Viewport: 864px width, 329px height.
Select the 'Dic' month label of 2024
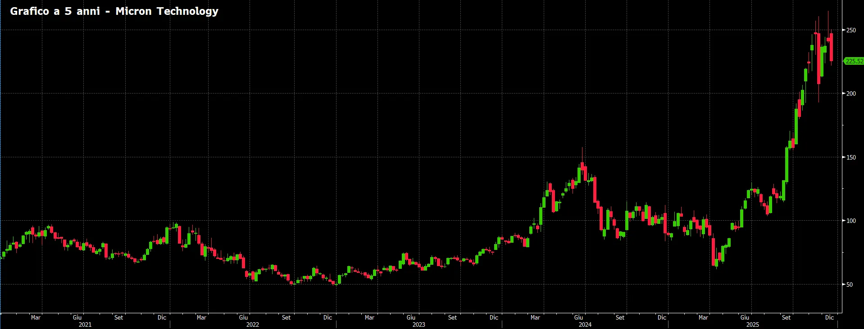tap(662, 317)
